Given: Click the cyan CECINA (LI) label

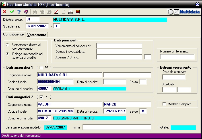Looking at the screenshot, I should (90, 89).
